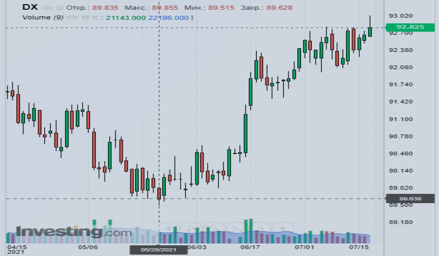Click the high value 89.855
The height and width of the screenshot is (256, 439).
(x=165, y=7)
